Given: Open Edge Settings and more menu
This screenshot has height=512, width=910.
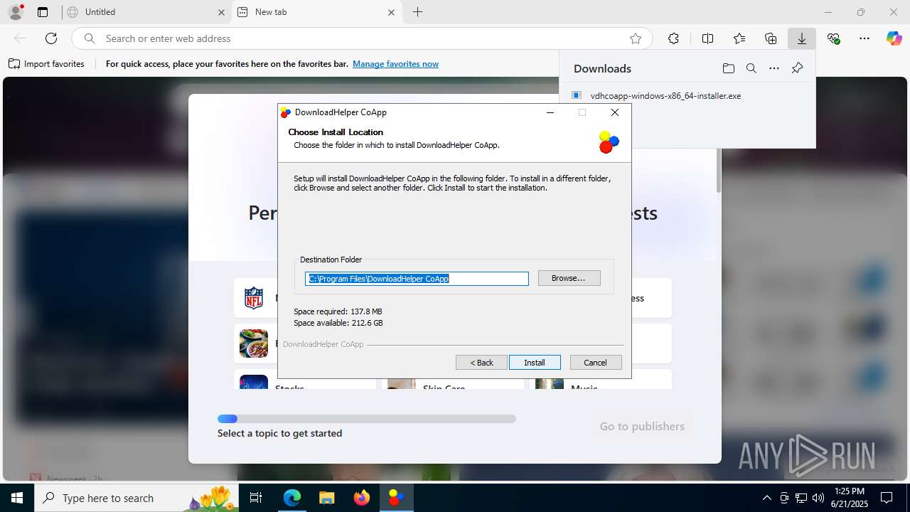Looking at the screenshot, I should coord(864,38).
